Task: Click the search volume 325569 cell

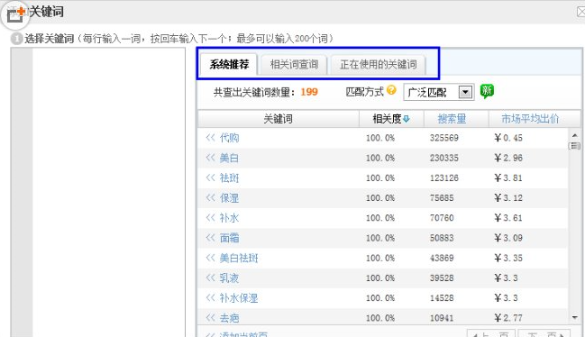Action: point(444,138)
